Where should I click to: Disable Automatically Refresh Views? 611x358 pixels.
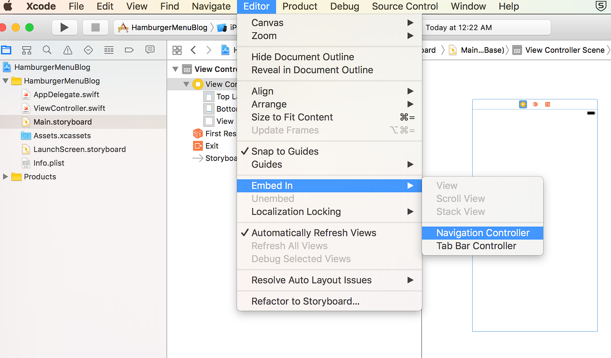click(x=313, y=233)
